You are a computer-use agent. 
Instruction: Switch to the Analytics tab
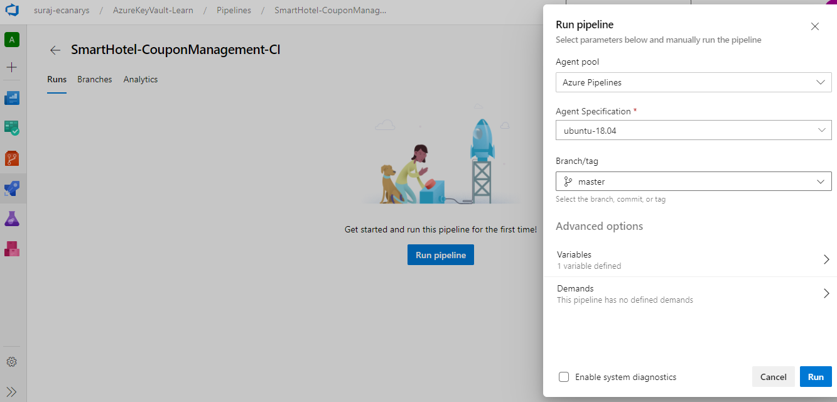141,79
